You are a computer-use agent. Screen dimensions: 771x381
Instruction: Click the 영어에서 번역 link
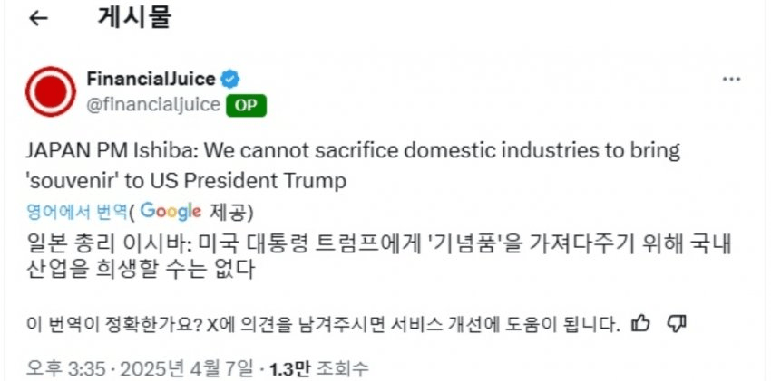[x=76, y=212]
